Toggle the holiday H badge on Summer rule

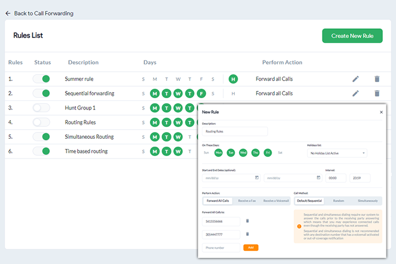(233, 79)
